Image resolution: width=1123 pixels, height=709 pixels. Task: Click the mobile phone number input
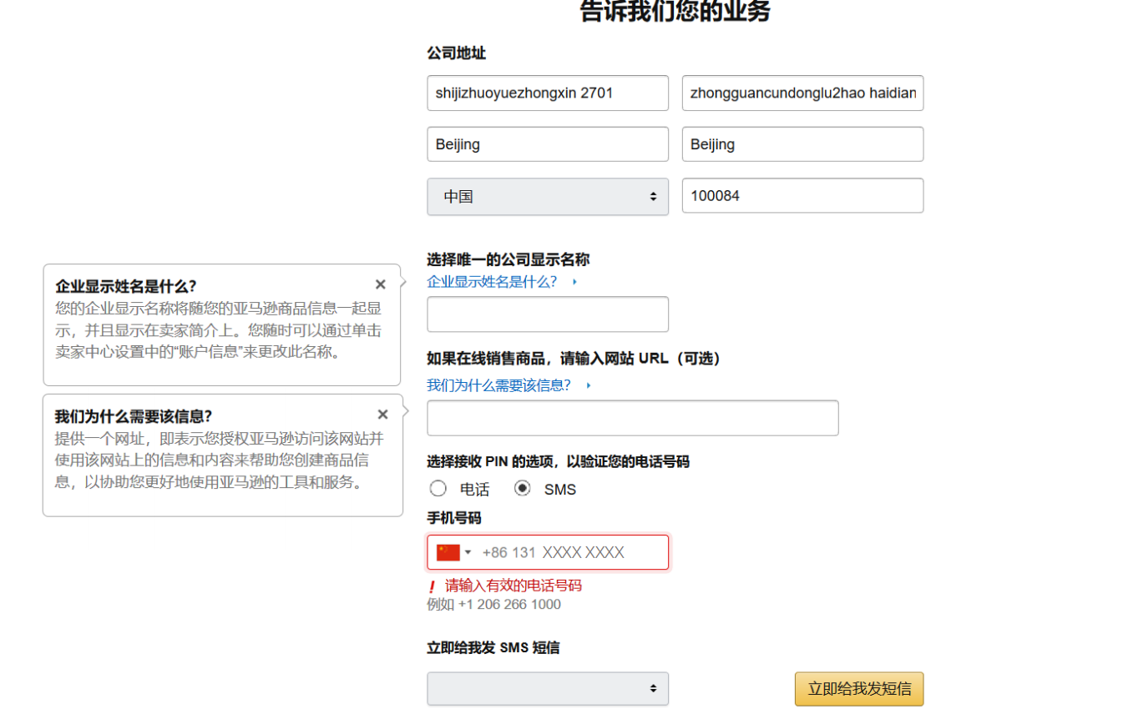point(548,552)
